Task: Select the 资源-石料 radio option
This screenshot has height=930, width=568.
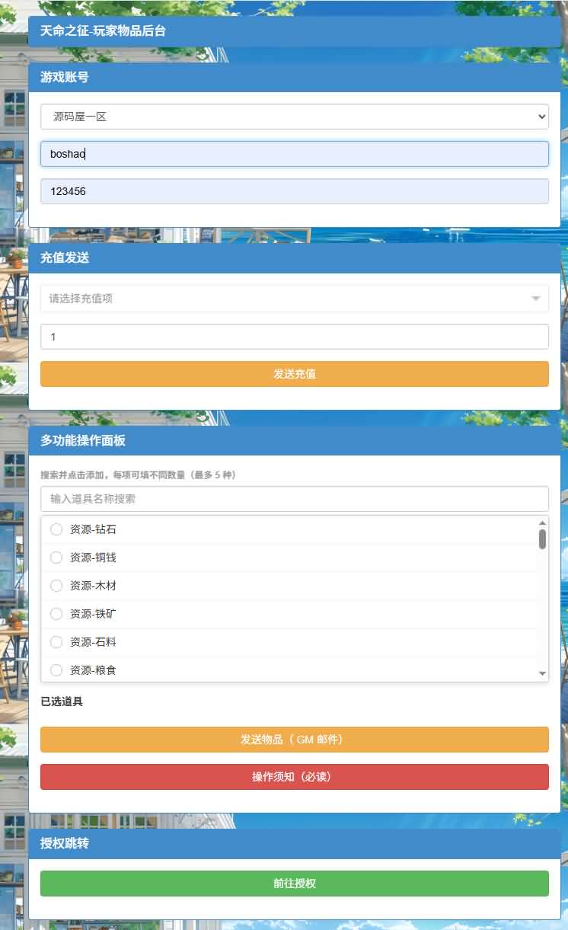Action: (56, 642)
